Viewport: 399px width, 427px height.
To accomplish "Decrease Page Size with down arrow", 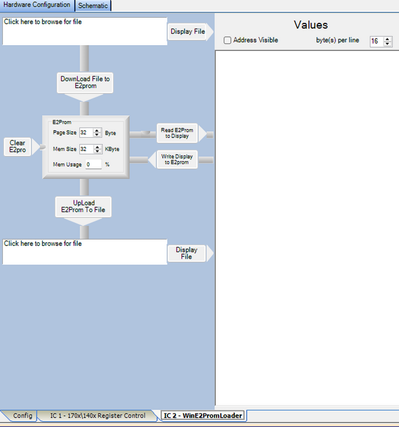I will point(97,135).
